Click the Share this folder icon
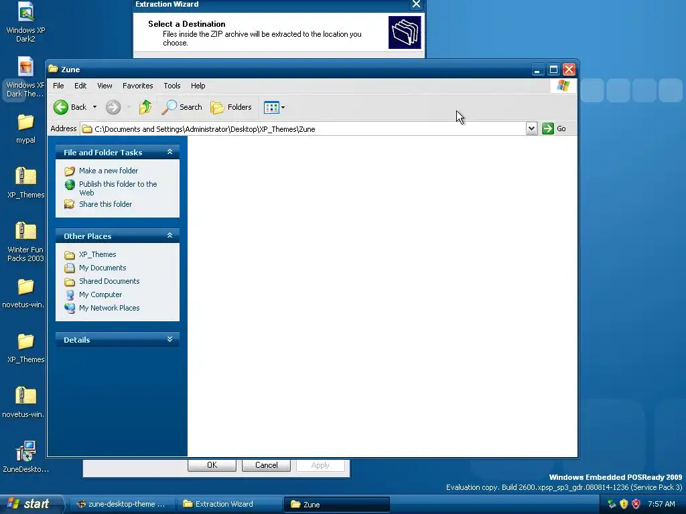This screenshot has height=514, width=686. coord(70,204)
